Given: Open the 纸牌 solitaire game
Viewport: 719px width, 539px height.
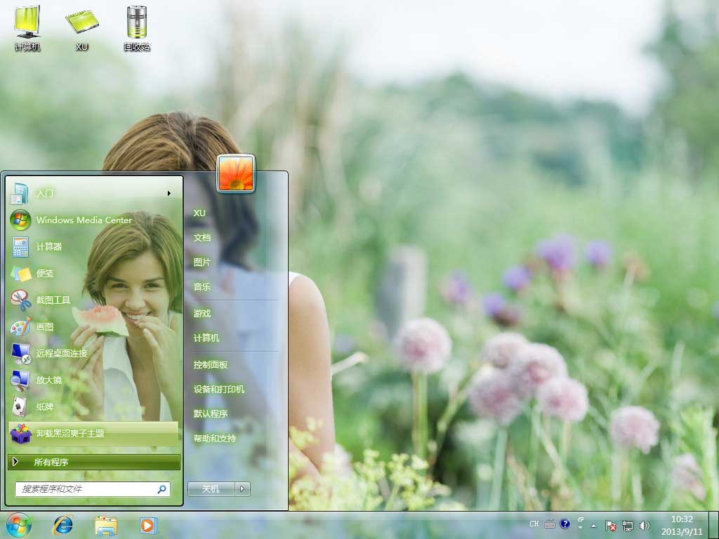Looking at the screenshot, I should (x=45, y=407).
